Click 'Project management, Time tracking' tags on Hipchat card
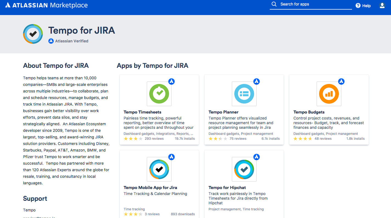The height and width of the screenshot is (218, 391). click(x=236, y=209)
